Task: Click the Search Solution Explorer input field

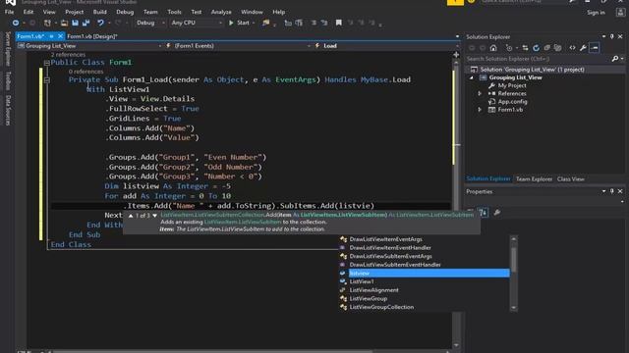Action: pos(538,59)
